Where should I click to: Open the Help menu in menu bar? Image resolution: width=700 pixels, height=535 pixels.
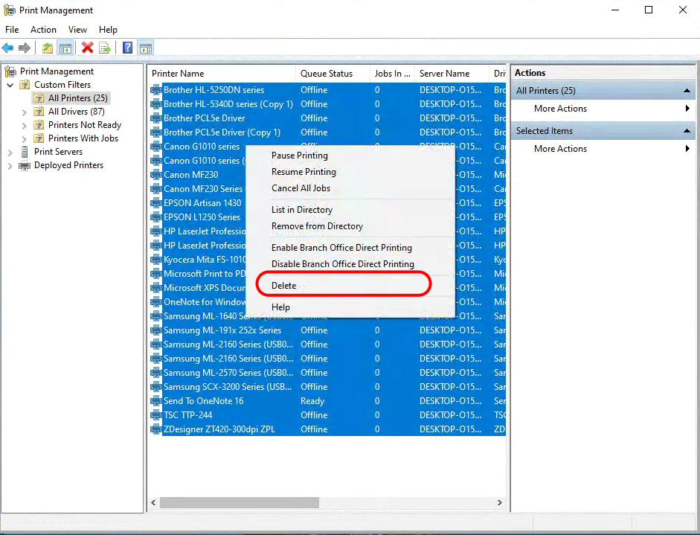[x=108, y=30]
